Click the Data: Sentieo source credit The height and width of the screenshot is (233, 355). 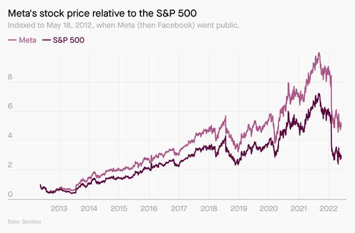[24, 221]
